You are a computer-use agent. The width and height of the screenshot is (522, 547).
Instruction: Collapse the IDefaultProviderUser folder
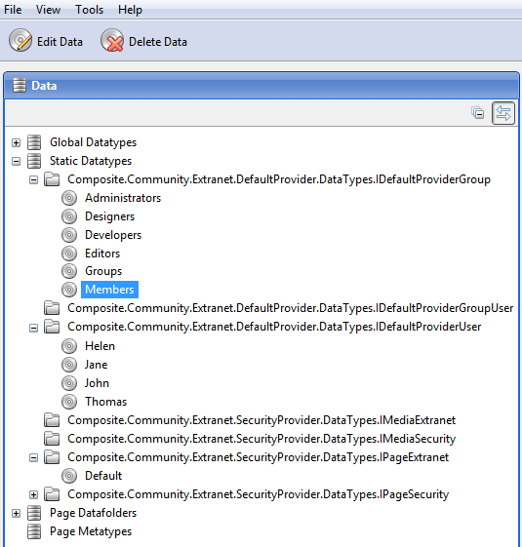(x=33, y=328)
